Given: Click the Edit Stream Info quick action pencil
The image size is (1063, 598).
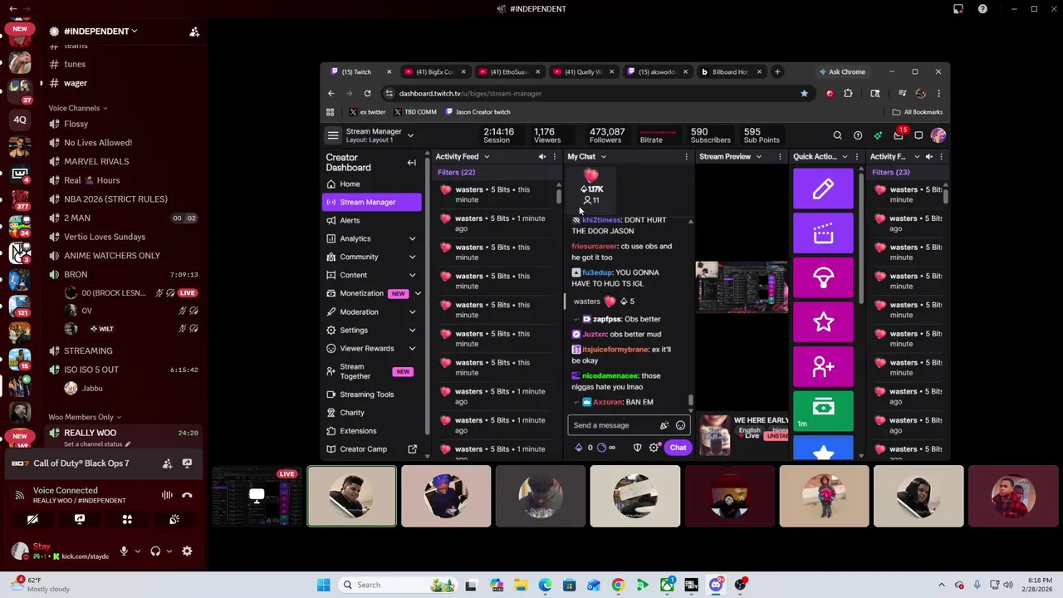Looking at the screenshot, I should click(x=823, y=189).
